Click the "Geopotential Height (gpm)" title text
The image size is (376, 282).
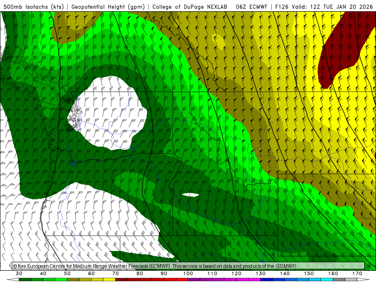pos(108,7)
